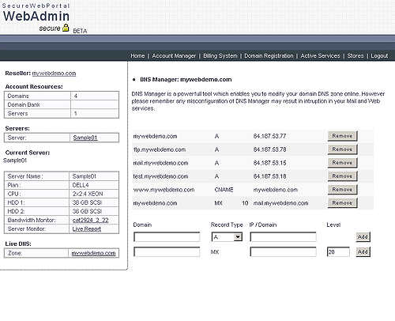
Task: Focus the MX Level input field
Action: coord(338,252)
